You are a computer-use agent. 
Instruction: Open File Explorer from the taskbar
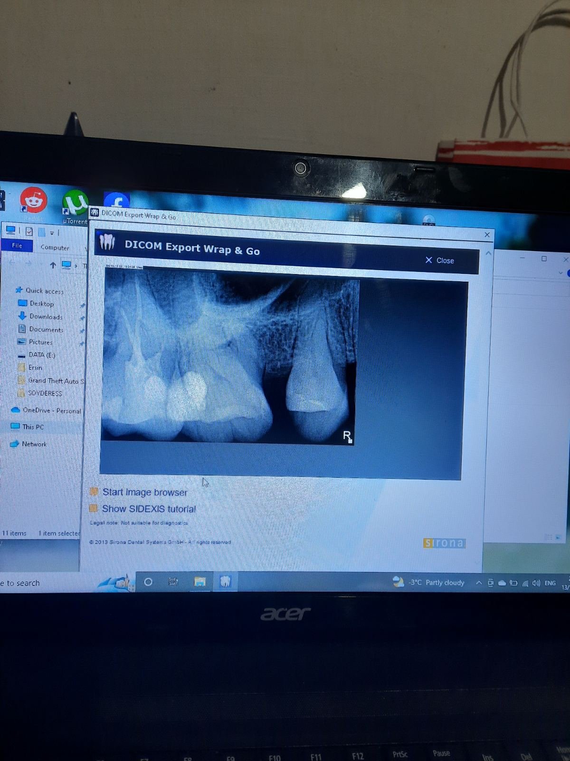(x=199, y=582)
